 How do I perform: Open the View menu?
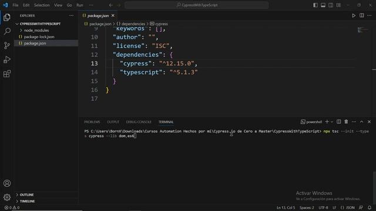coord(58,5)
